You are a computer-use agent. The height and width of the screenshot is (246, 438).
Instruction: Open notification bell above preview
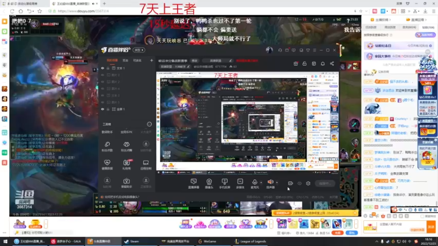coord(322,63)
